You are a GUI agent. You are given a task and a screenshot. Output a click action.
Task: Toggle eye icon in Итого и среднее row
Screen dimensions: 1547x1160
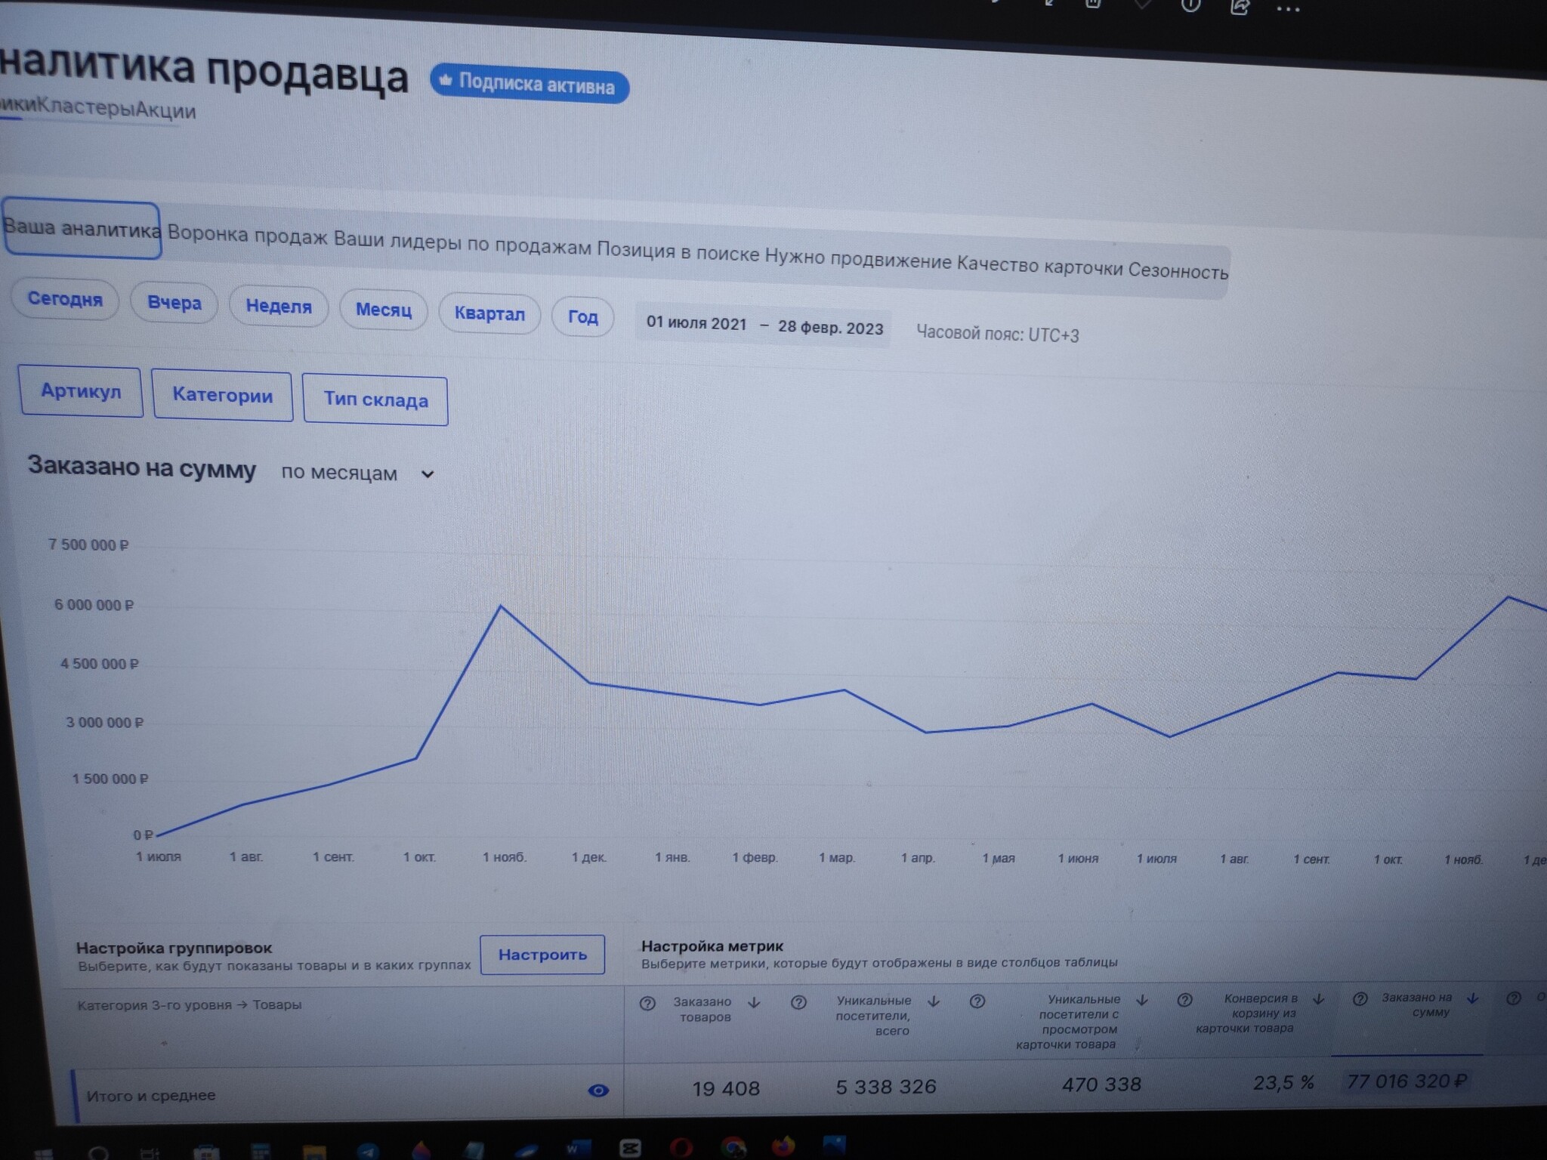click(x=598, y=1090)
